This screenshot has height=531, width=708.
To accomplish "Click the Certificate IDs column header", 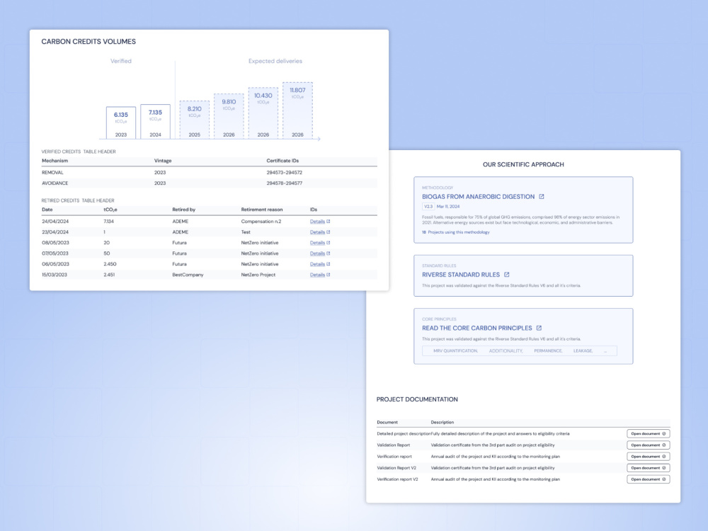I will click(x=282, y=161).
